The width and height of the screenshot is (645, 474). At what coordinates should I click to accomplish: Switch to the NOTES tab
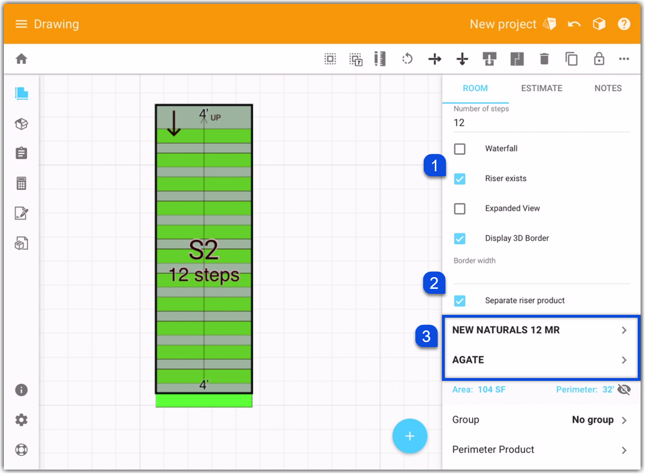[608, 88]
